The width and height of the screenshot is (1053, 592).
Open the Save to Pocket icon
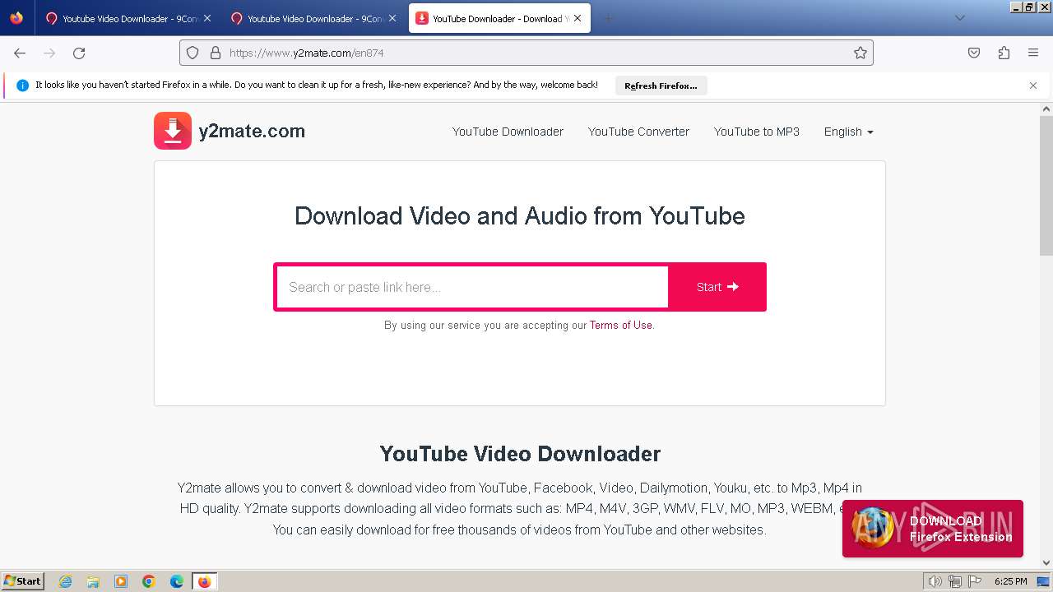coord(974,53)
